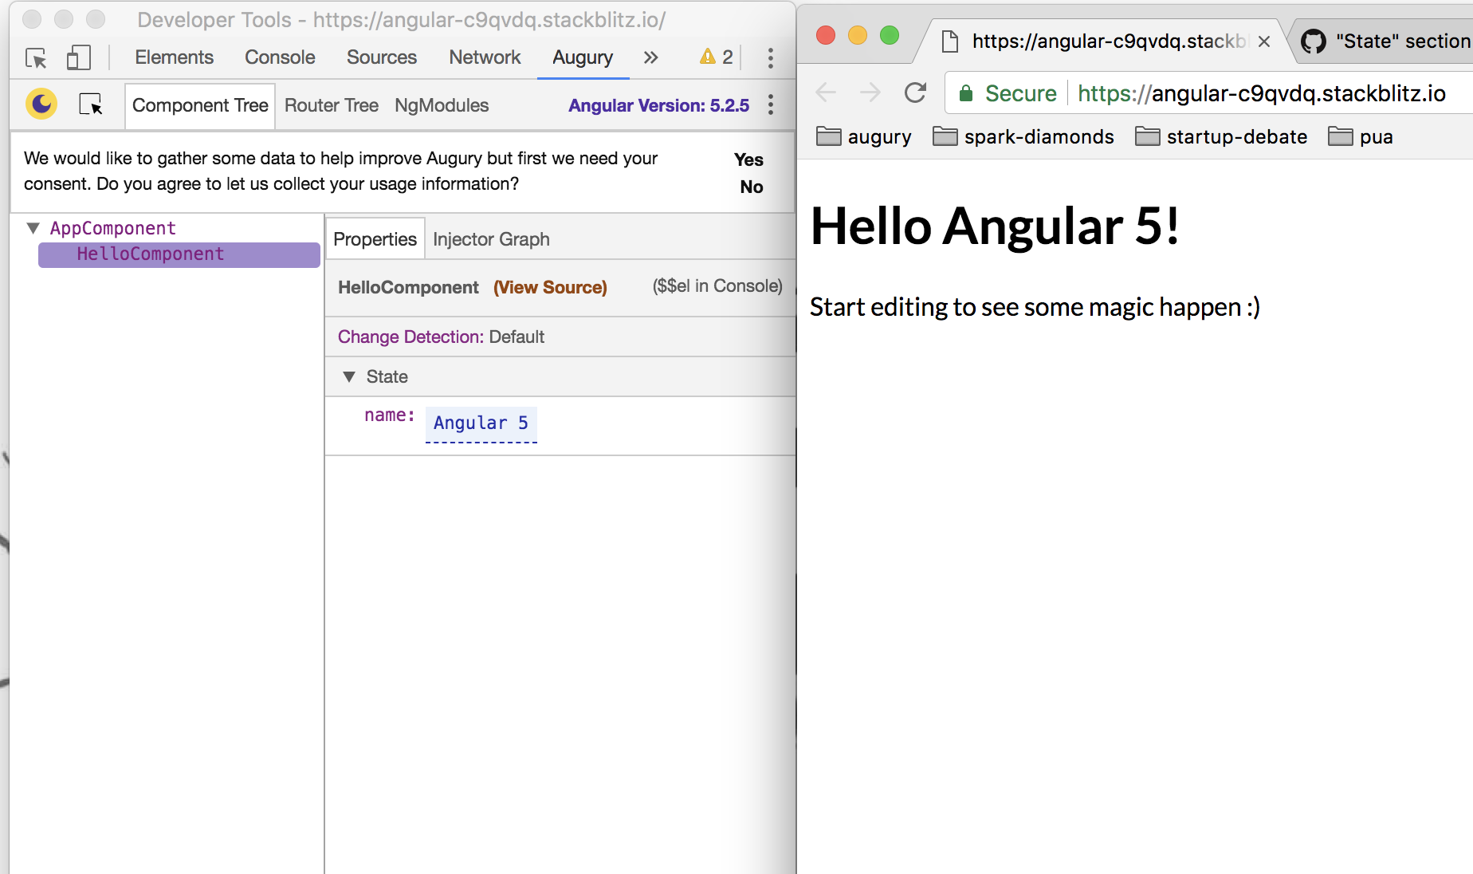Screen dimensions: 1473x874
Task: Decline usage data collection with No
Action: 750,187
